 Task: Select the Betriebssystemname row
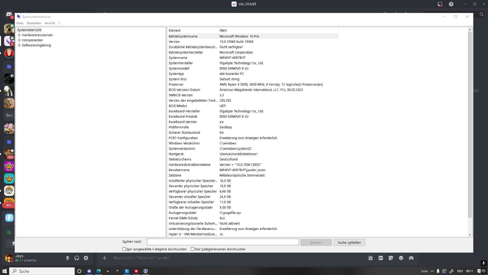pyautogui.click(x=253, y=36)
